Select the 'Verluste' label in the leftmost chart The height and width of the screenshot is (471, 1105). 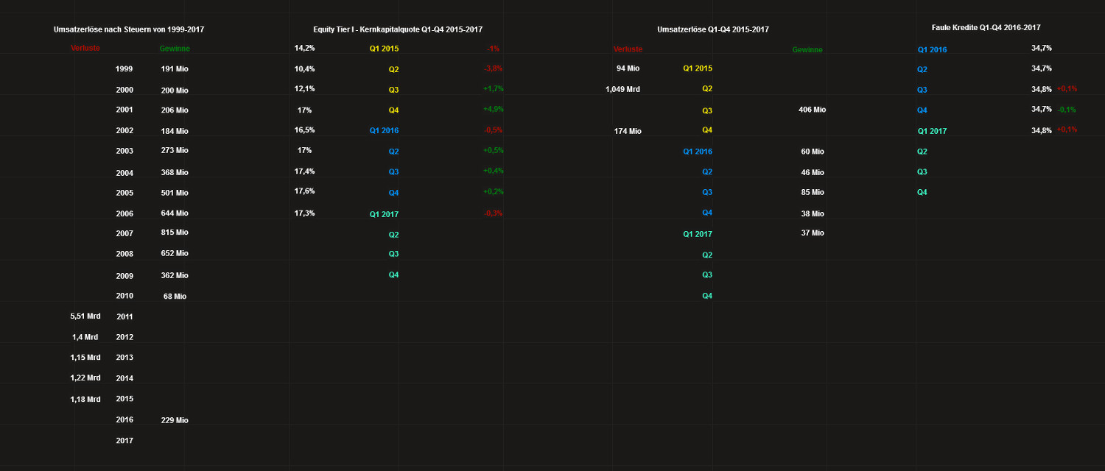pos(85,48)
